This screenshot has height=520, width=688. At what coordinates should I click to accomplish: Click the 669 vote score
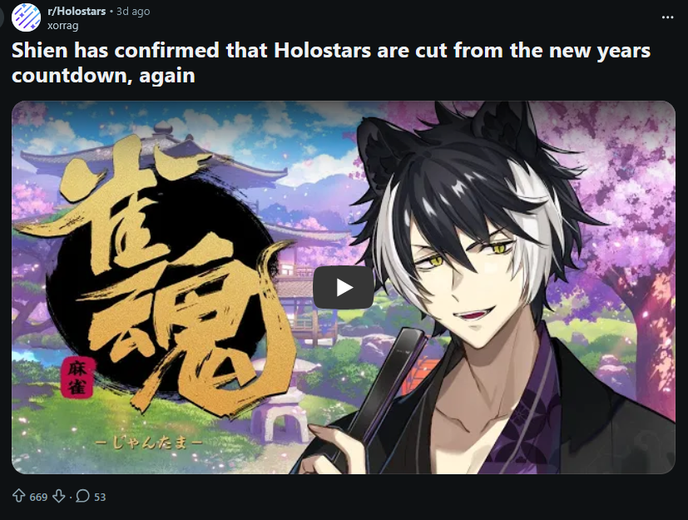click(x=38, y=497)
